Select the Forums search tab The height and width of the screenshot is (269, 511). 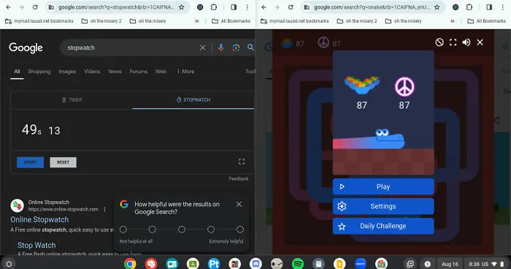(139, 71)
